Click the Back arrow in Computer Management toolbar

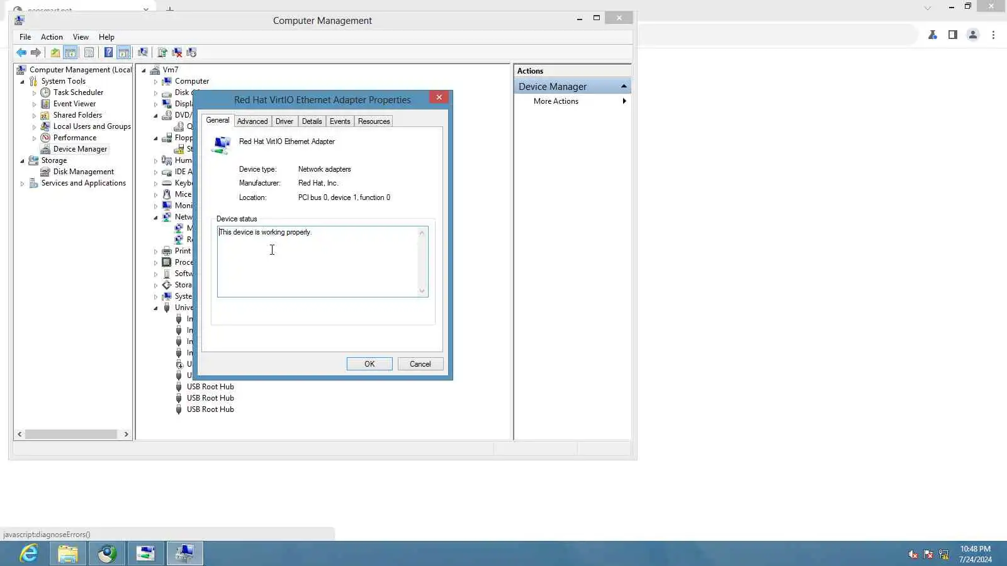coord(21,52)
